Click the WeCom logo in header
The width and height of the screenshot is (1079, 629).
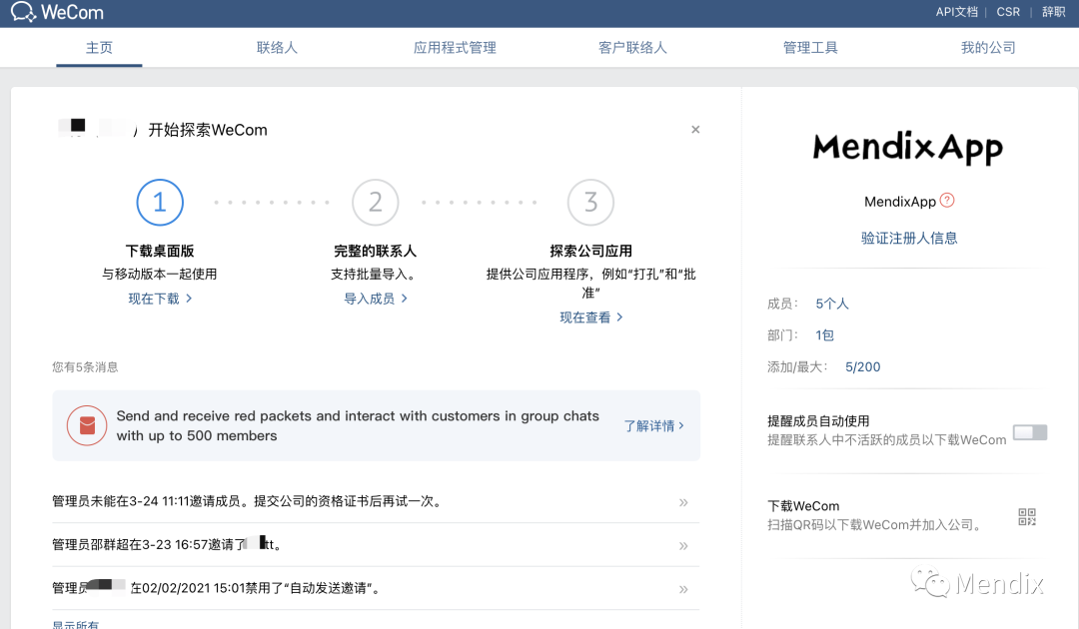tap(58, 12)
